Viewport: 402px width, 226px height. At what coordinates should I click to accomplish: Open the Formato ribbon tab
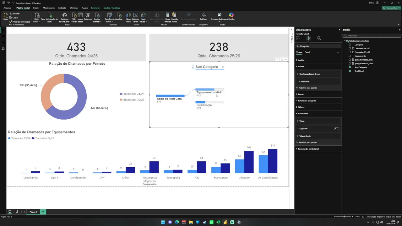pyautogui.click(x=95, y=8)
